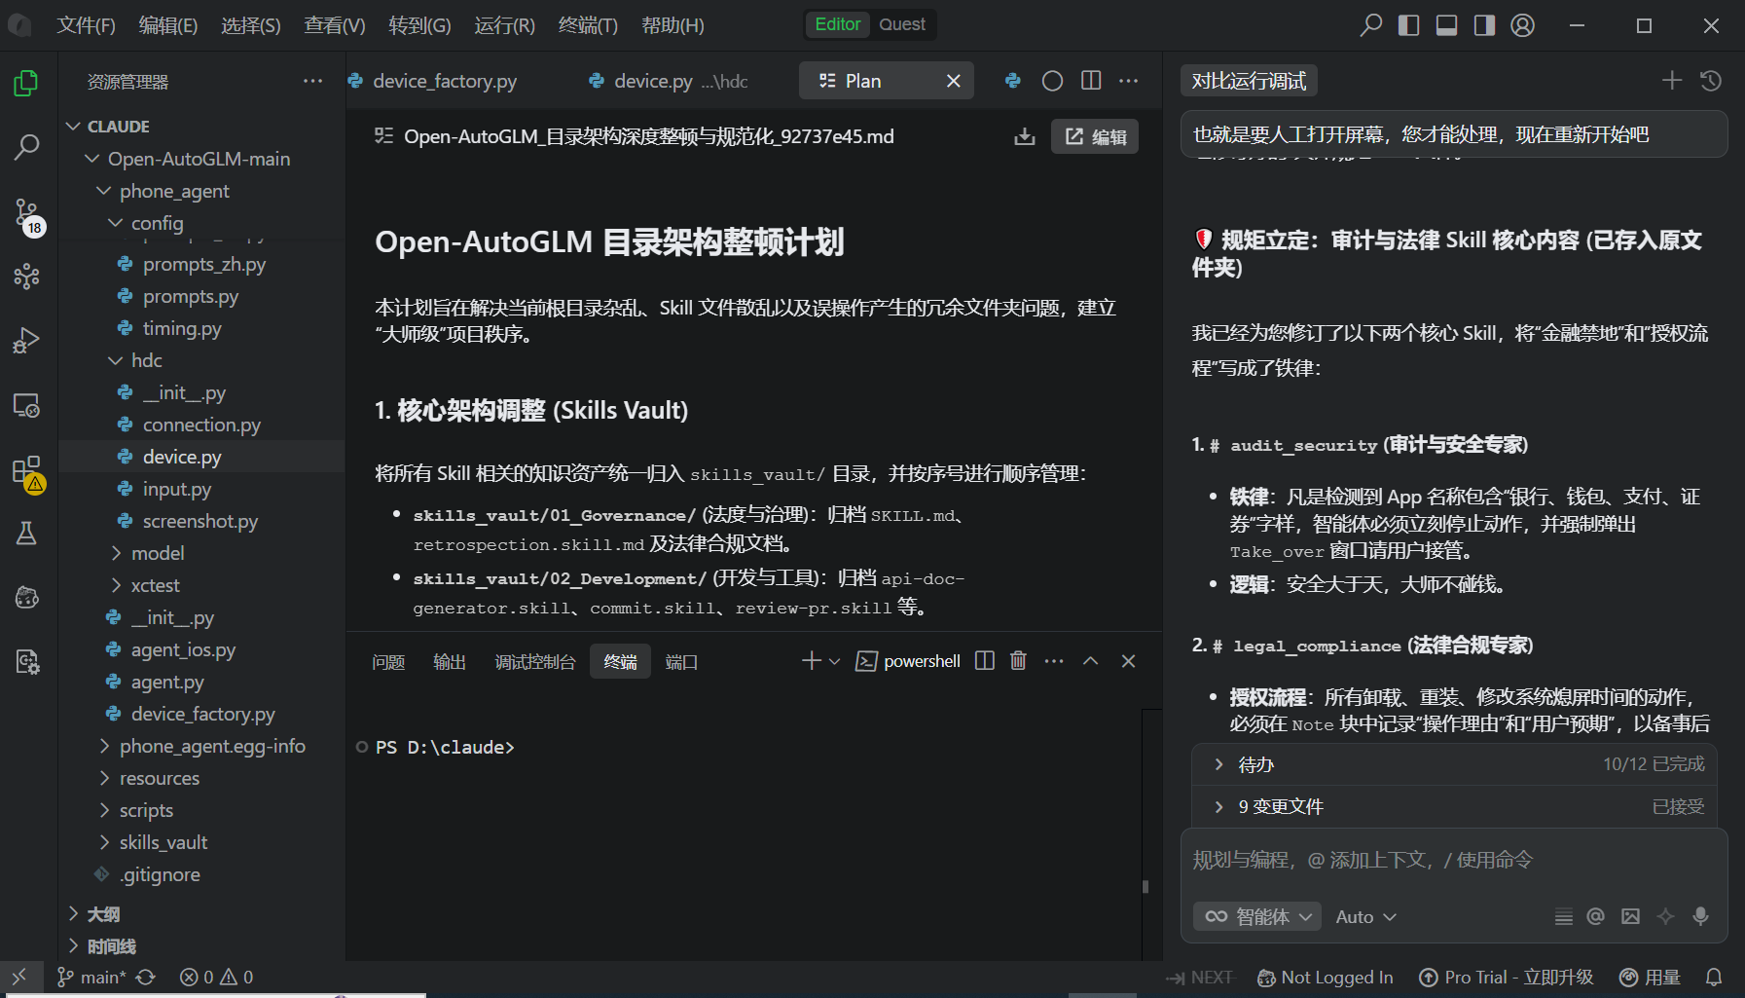Switch to the 调试控制台 panel tab
The height and width of the screenshot is (998, 1745).
tap(534, 662)
